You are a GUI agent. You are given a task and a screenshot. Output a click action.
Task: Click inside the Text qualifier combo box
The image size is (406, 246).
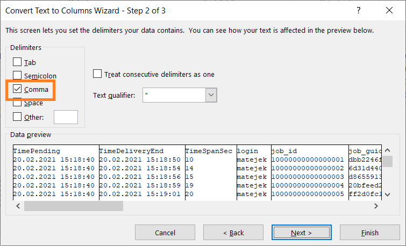tap(174, 96)
